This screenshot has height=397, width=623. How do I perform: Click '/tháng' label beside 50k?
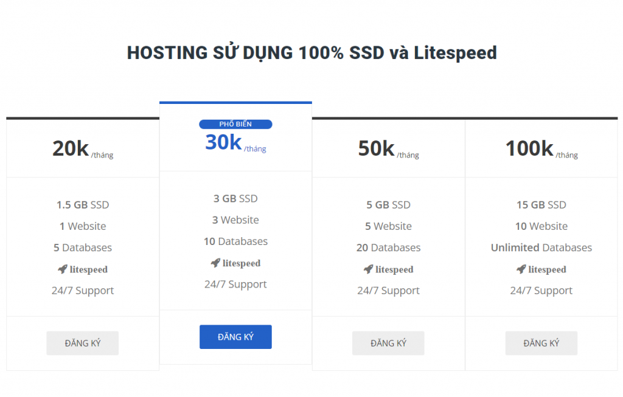(x=408, y=155)
